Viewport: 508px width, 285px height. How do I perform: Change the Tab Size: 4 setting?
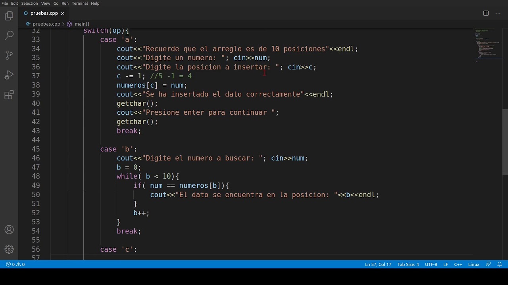tap(408, 264)
